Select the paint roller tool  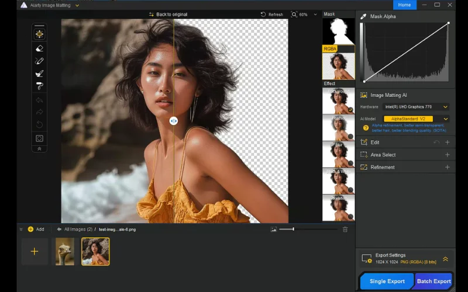click(x=39, y=86)
